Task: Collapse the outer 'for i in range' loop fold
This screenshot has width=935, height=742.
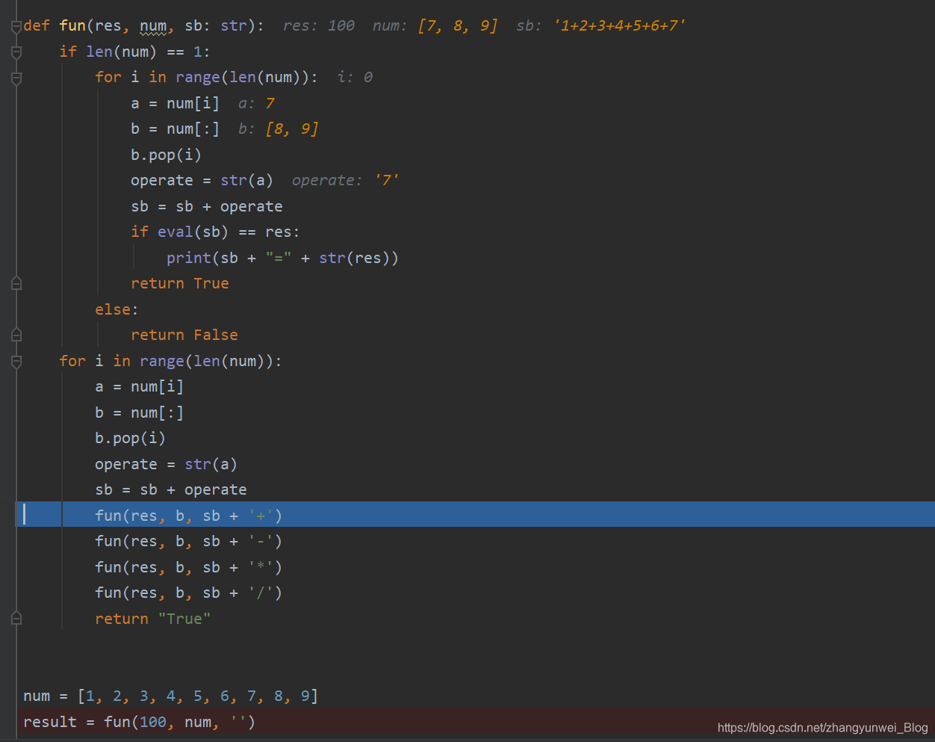Action: point(16,362)
